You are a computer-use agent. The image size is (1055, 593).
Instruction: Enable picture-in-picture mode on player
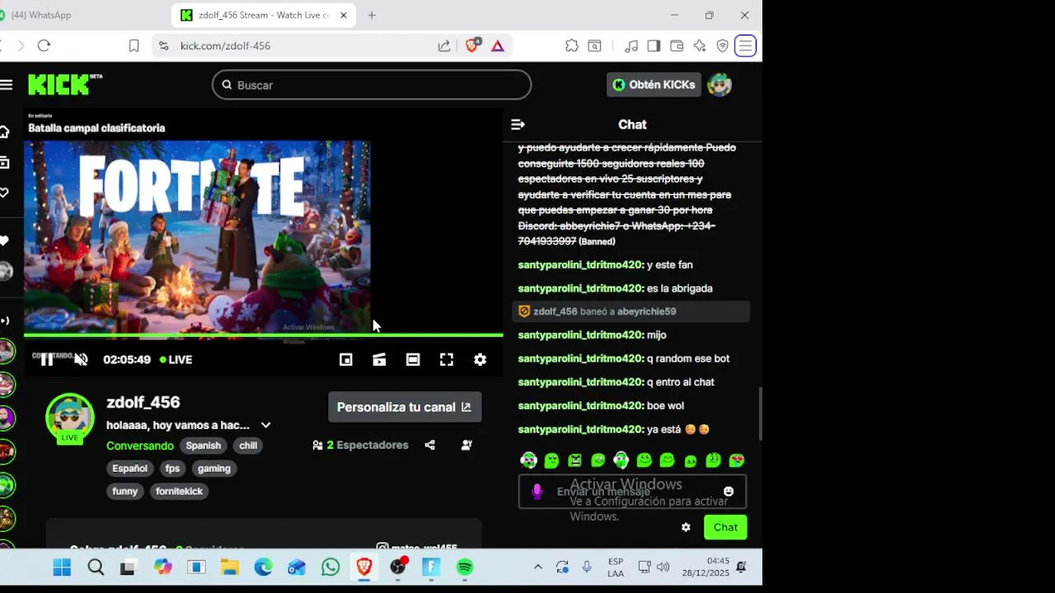[x=346, y=360]
